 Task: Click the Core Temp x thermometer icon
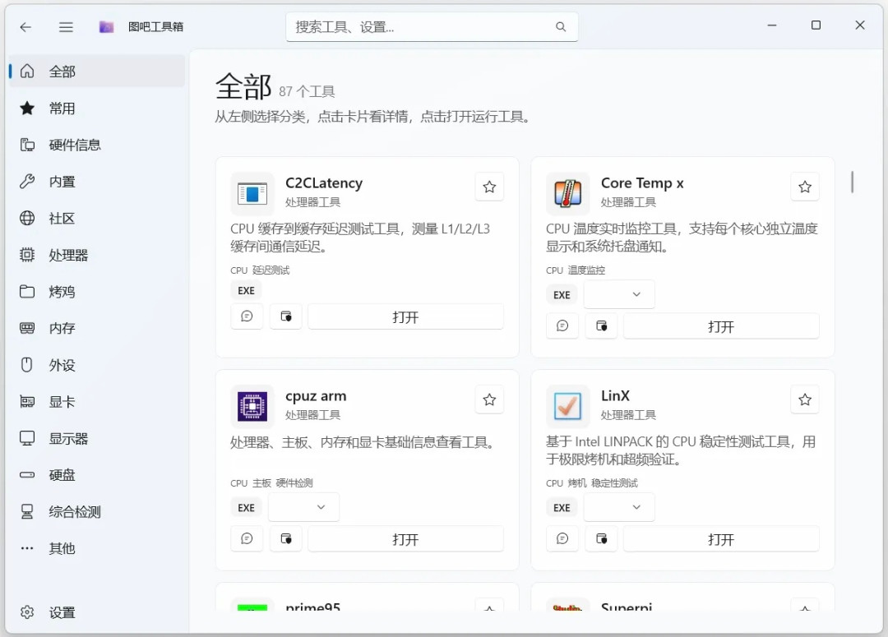567,194
